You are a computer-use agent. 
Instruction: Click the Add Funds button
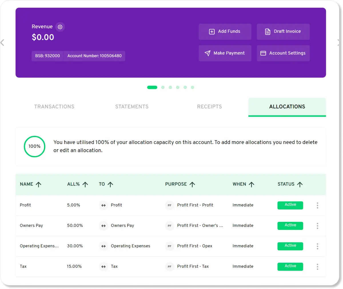tap(225, 31)
